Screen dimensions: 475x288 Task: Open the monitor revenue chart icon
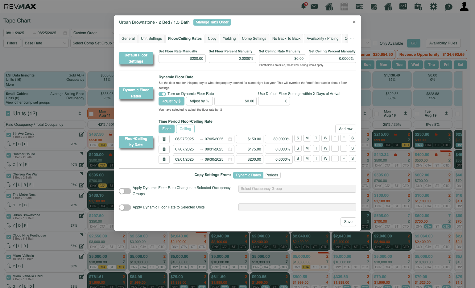click(x=403, y=6)
